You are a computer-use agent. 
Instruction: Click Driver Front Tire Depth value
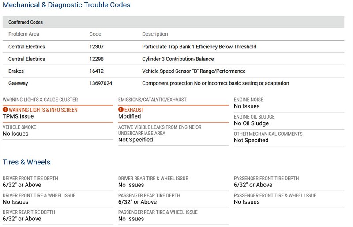[22, 185]
